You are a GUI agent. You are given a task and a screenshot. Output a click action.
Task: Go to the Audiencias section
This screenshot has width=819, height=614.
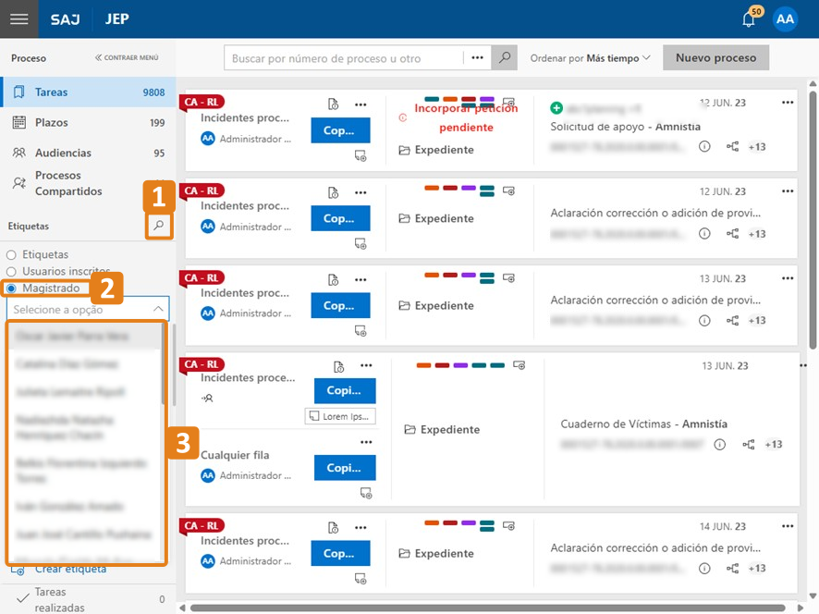(x=63, y=153)
